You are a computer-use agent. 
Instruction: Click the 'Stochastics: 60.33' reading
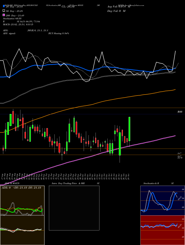[12, 19]
